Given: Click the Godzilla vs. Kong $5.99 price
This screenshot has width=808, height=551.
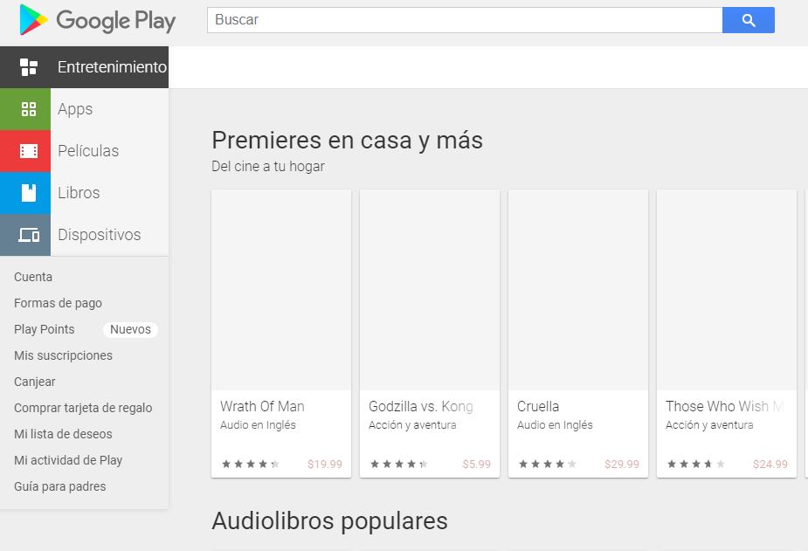Looking at the screenshot, I should pos(476,465).
